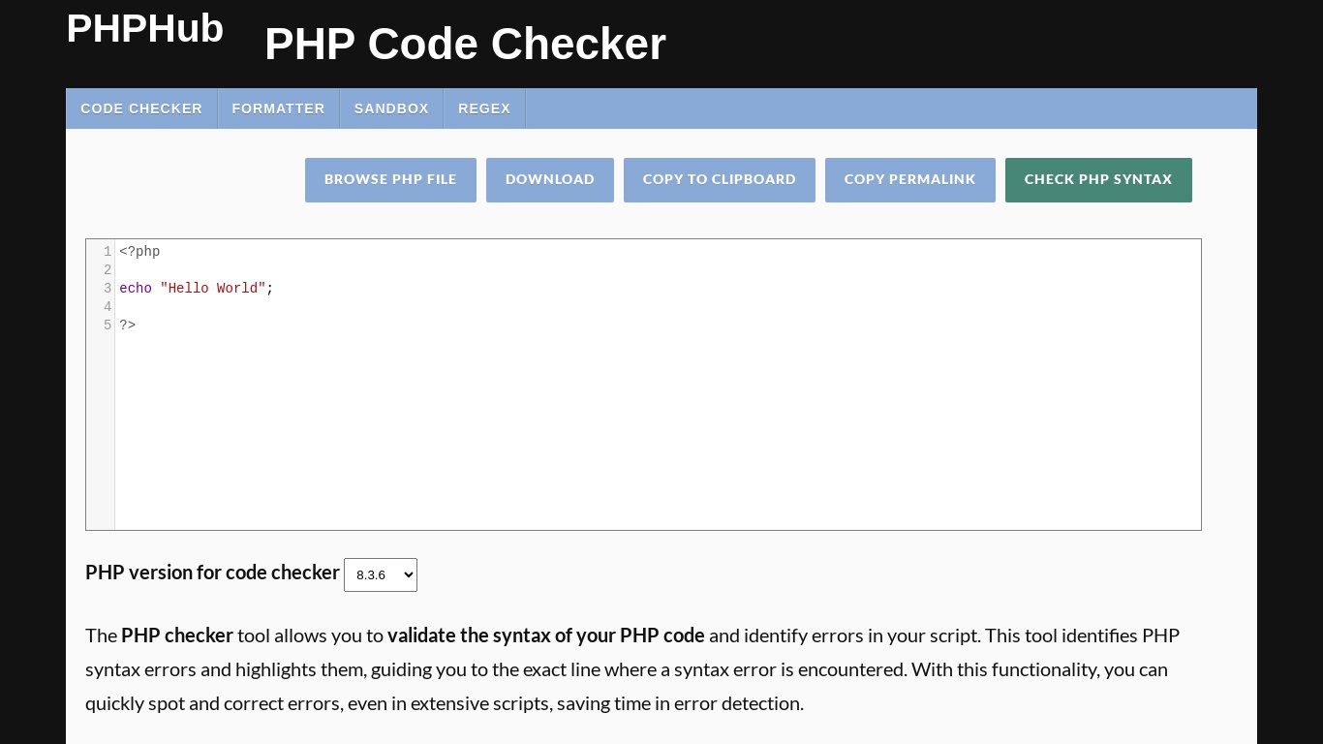Viewport: 1323px width, 744px height.
Task: Click the <?php opening tag line
Action: [x=139, y=252]
